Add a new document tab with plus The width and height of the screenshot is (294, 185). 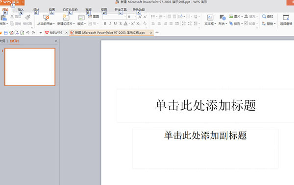(157, 33)
